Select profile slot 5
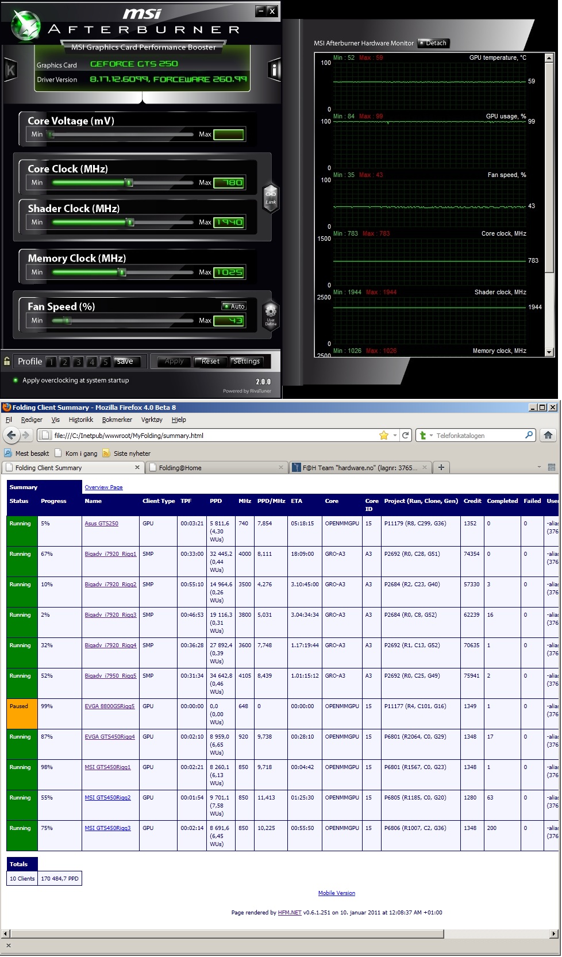The width and height of the screenshot is (562, 957). pyautogui.click(x=105, y=362)
